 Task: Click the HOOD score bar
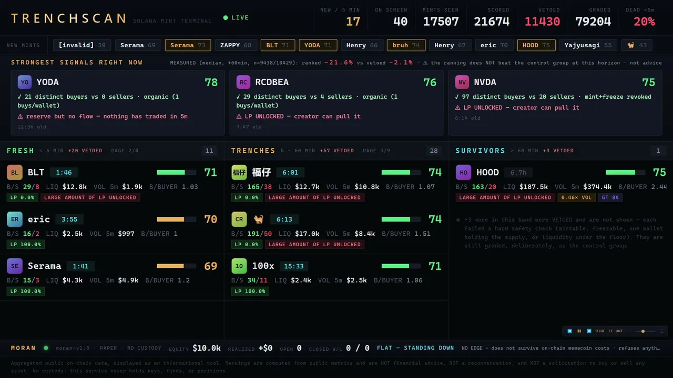point(626,172)
